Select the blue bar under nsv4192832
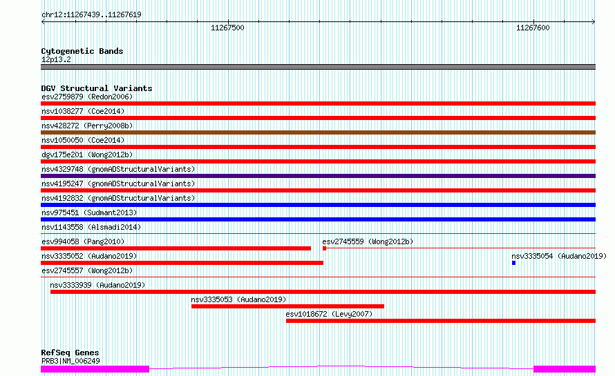The width and height of the screenshot is (615, 376). click(x=318, y=205)
